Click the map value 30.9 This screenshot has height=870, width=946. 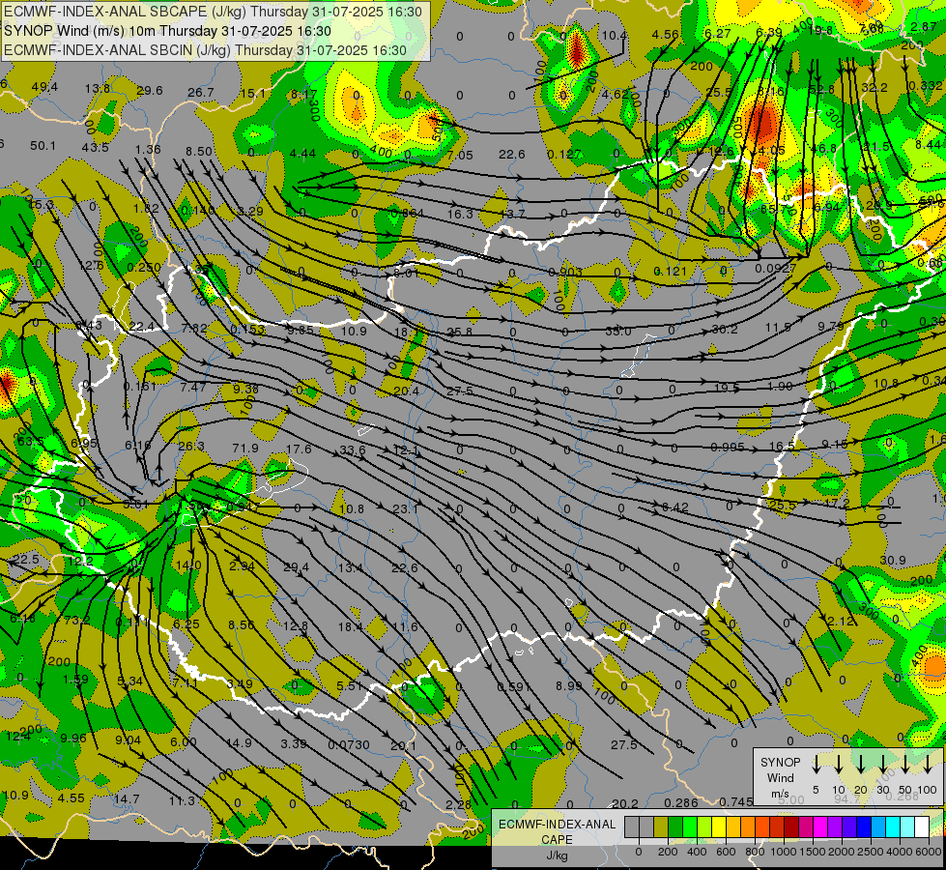tap(892, 561)
